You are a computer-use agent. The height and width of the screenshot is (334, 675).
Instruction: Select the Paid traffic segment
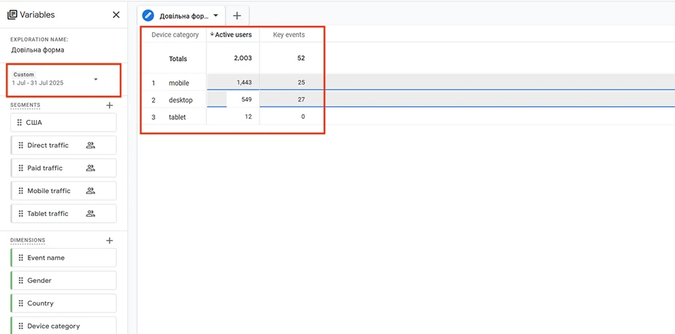[x=64, y=168]
